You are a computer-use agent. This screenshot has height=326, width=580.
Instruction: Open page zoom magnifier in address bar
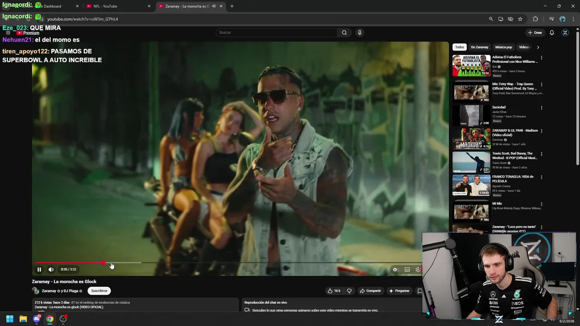click(491, 19)
